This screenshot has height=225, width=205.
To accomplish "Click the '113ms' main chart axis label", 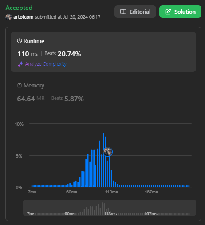I will [111, 192].
